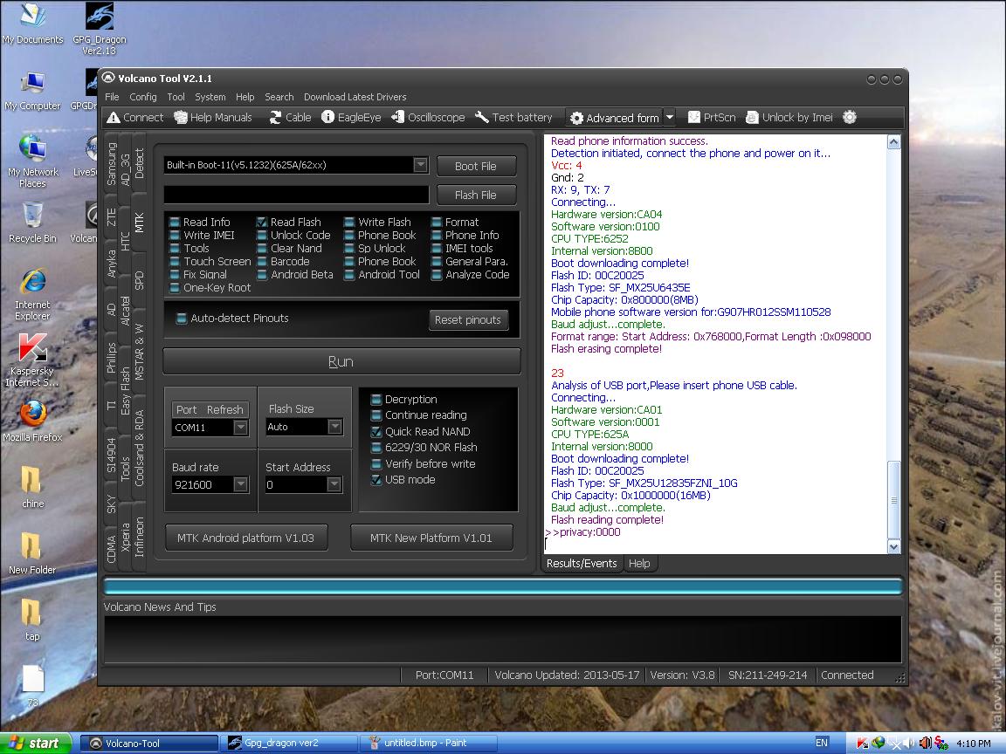1006x754 pixels.
Task: Open MTK Android platform V1.03
Action: click(x=245, y=538)
